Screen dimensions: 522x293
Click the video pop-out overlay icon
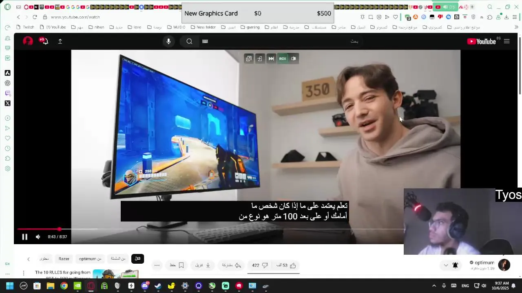[x=249, y=59]
